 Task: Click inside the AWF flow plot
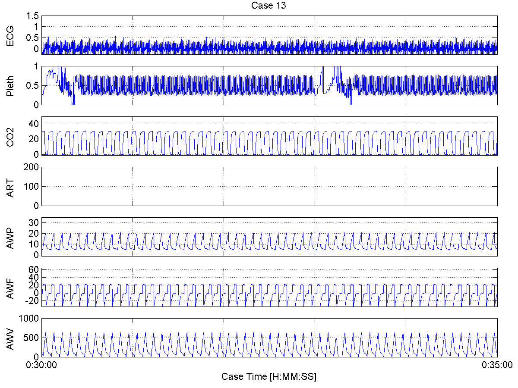(x=269, y=287)
